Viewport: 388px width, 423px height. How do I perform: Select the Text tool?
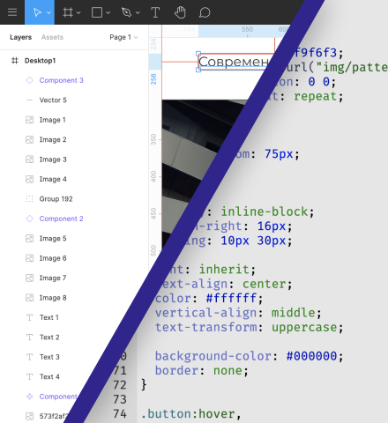coord(155,12)
